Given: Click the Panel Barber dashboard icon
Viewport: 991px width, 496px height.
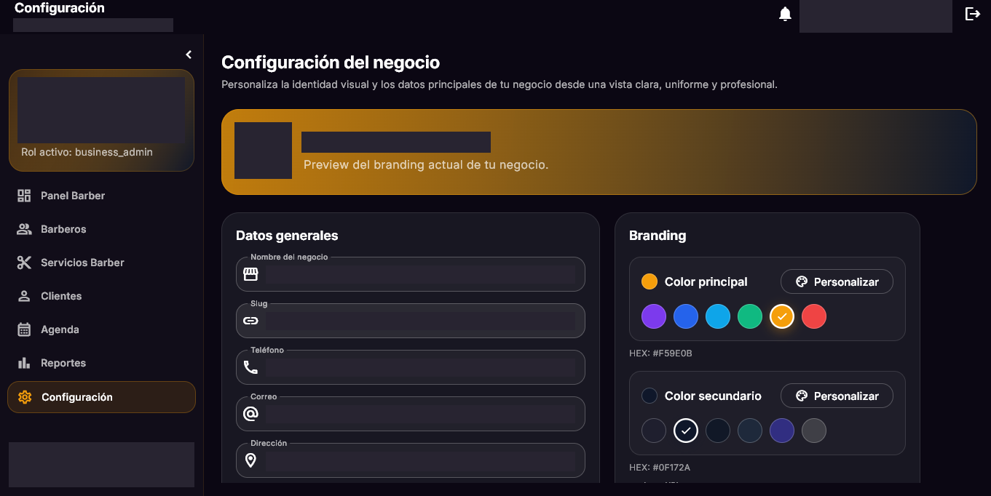Looking at the screenshot, I should (x=24, y=196).
